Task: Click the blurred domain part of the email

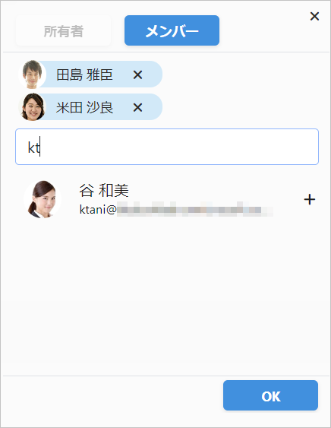Action: pyautogui.click(x=195, y=210)
